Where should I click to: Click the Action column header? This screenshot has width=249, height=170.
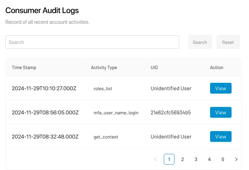click(x=216, y=67)
